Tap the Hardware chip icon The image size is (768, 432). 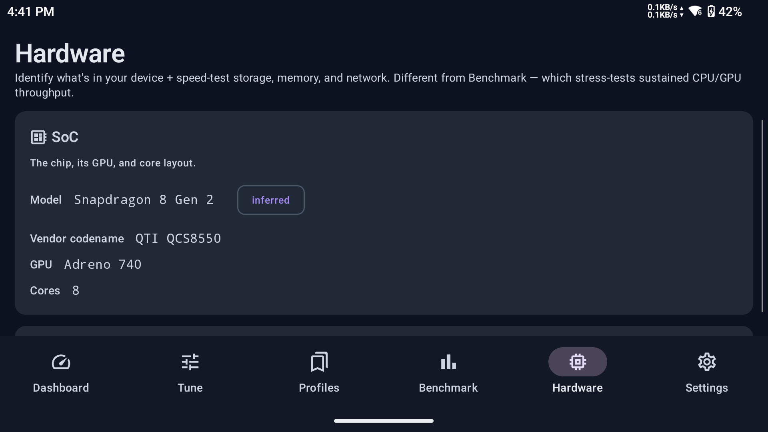click(578, 362)
